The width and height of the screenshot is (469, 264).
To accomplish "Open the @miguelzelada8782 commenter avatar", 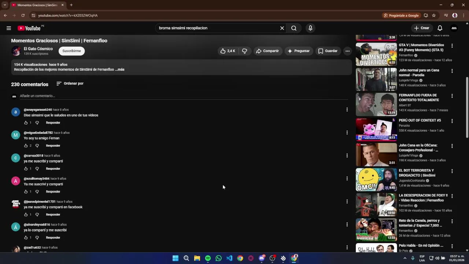I will click(15, 135).
